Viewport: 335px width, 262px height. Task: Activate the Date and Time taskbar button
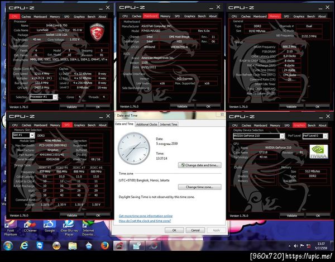(137, 246)
